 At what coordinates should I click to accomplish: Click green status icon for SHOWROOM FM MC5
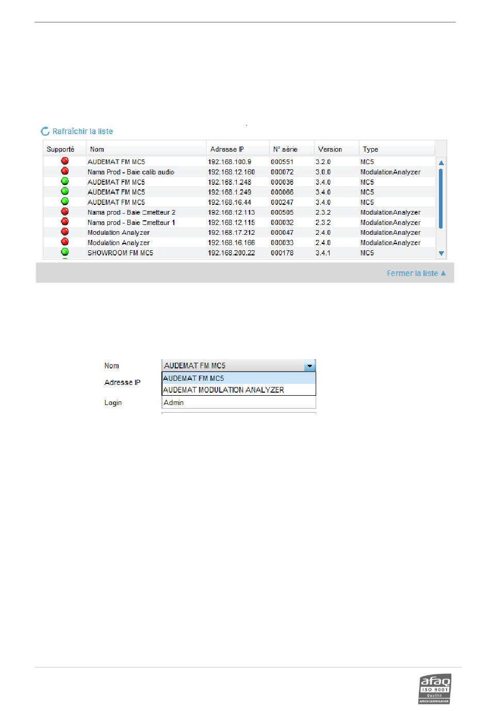(x=65, y=252)
